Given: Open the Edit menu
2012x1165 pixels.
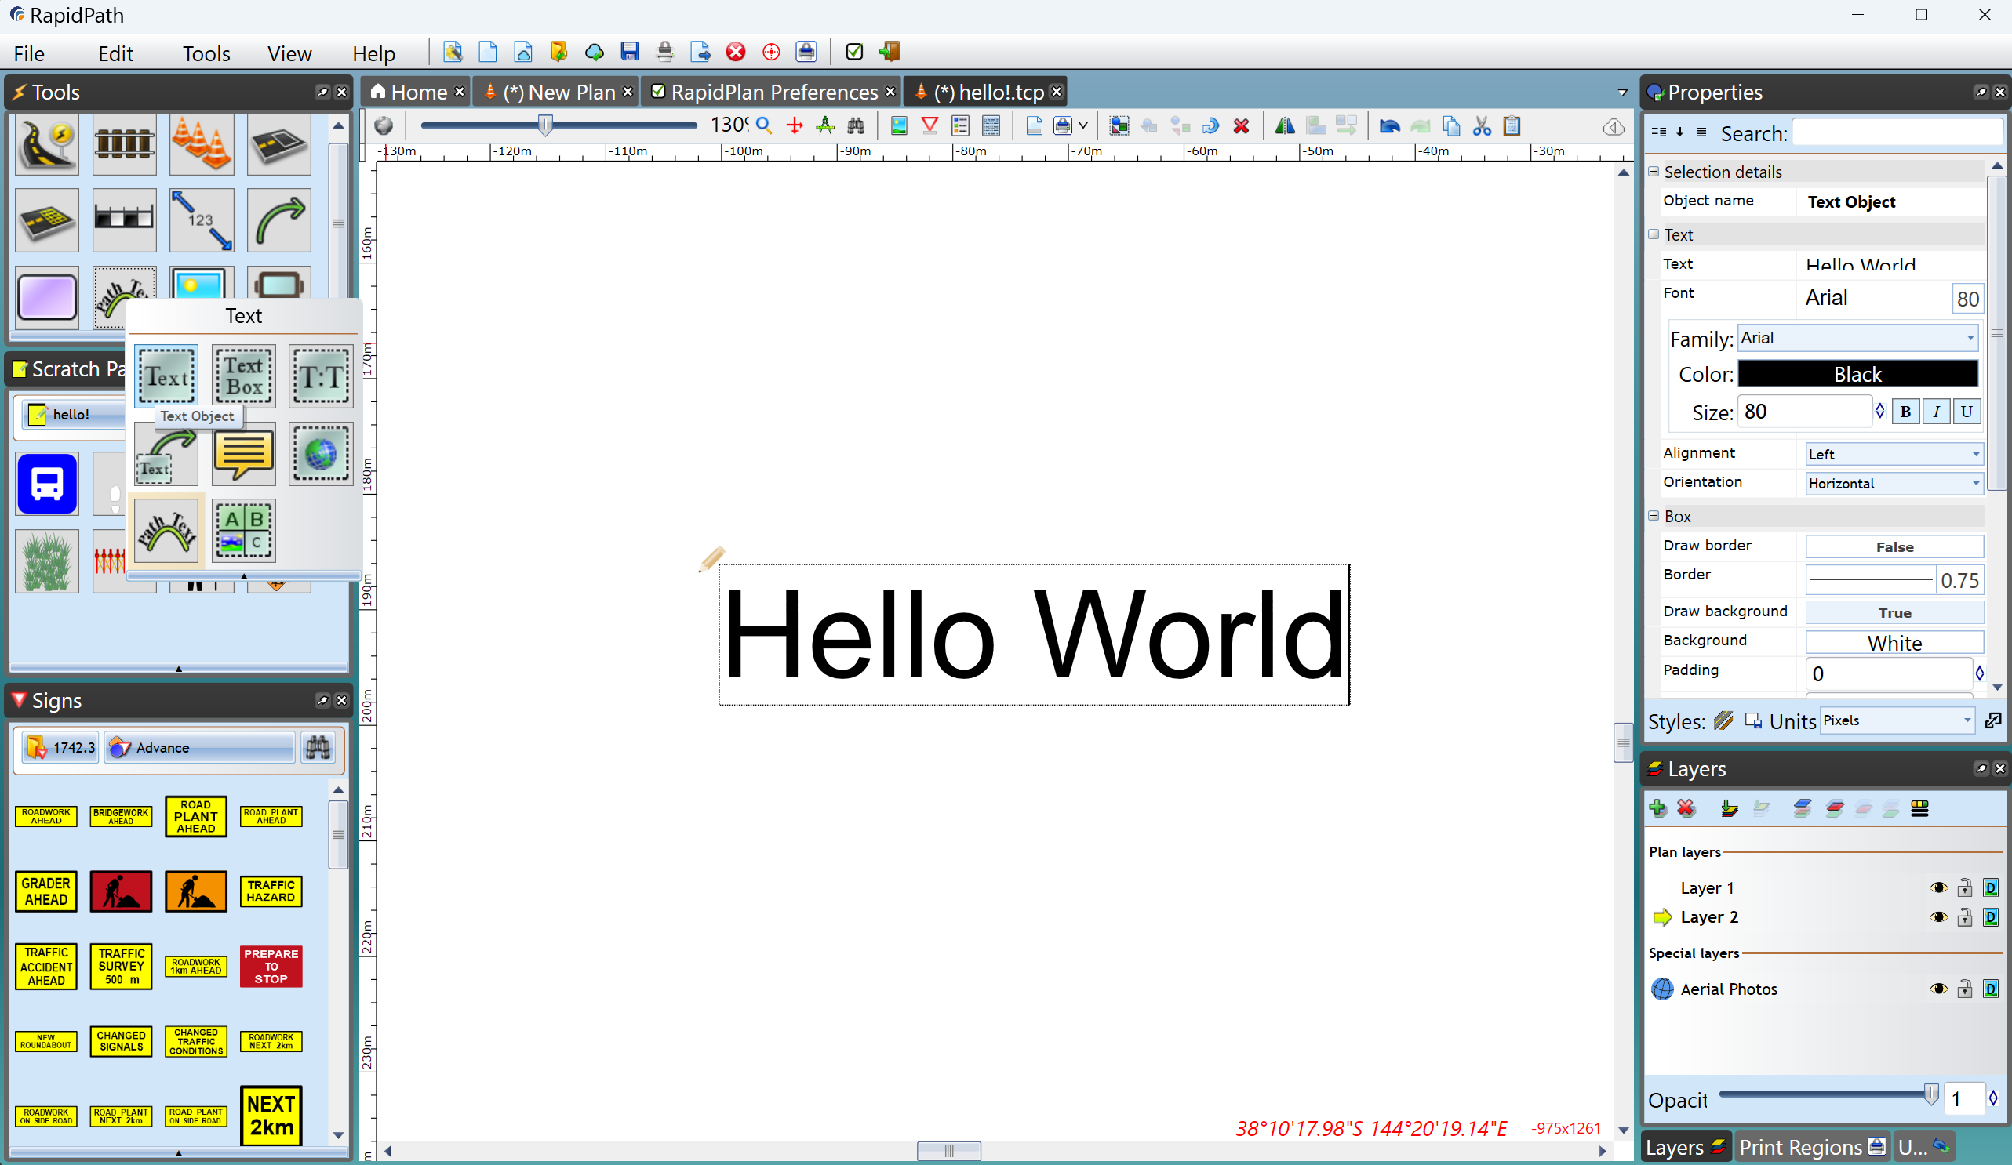Looking at the screenshot, I should coord(116,53).
